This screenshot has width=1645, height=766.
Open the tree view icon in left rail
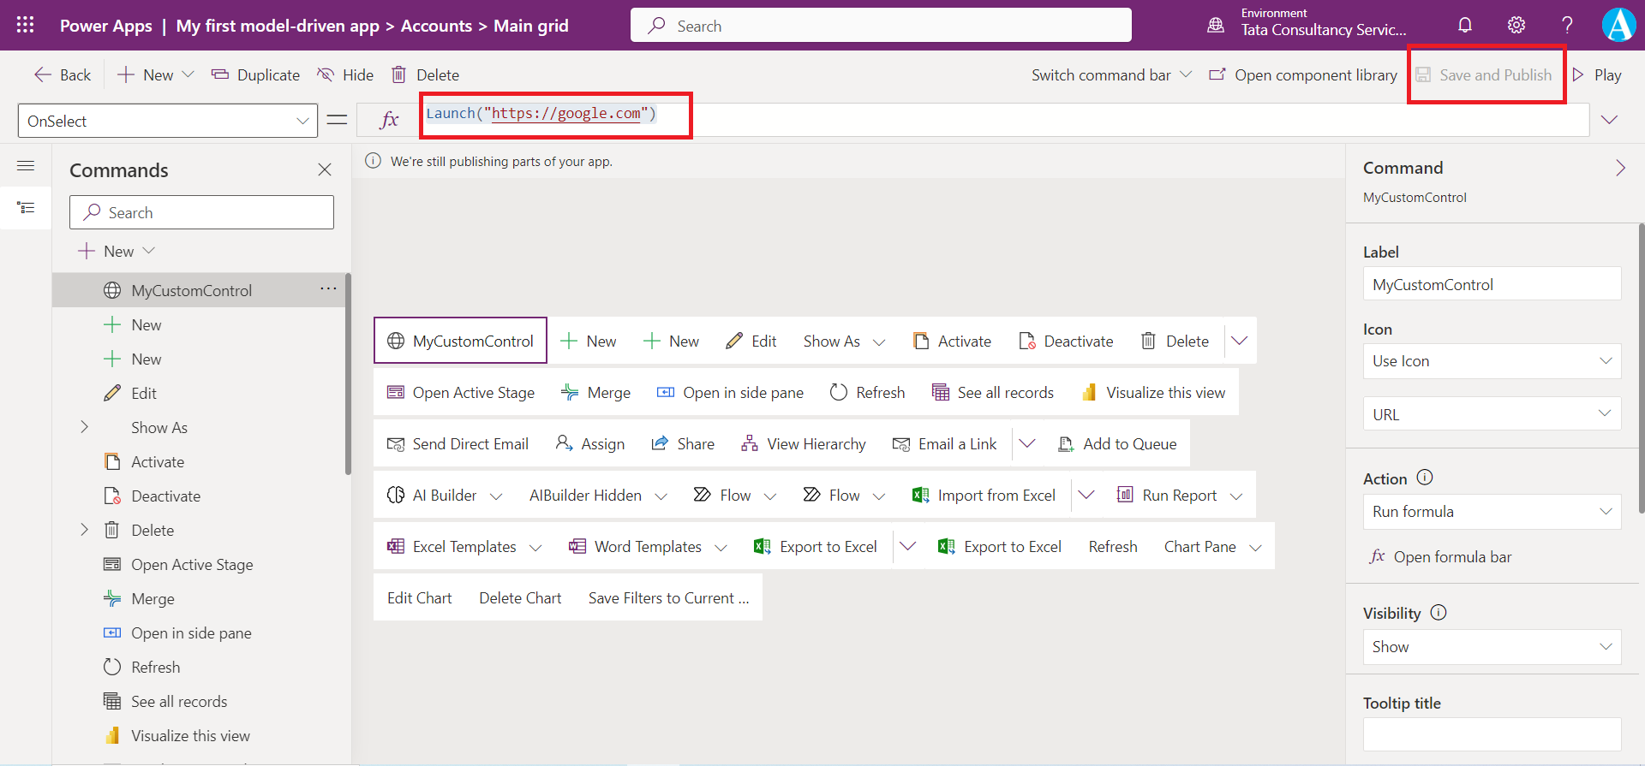[26, 207]
